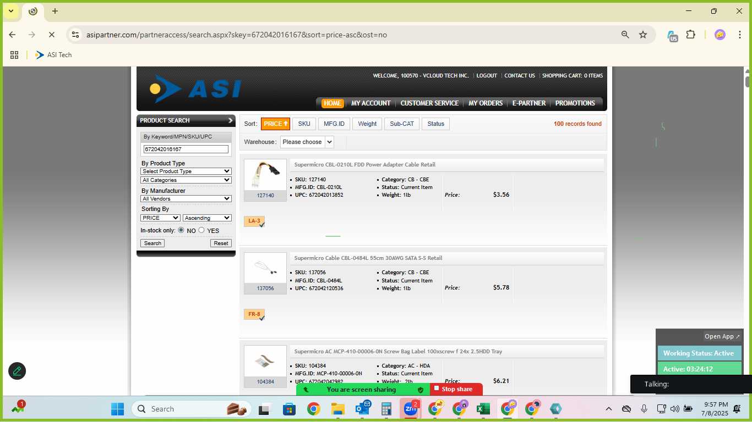Viewport: 752px width, 422px height.
Task: Open Microsoft Store from the taskbar
Action: tap(289, 409)
